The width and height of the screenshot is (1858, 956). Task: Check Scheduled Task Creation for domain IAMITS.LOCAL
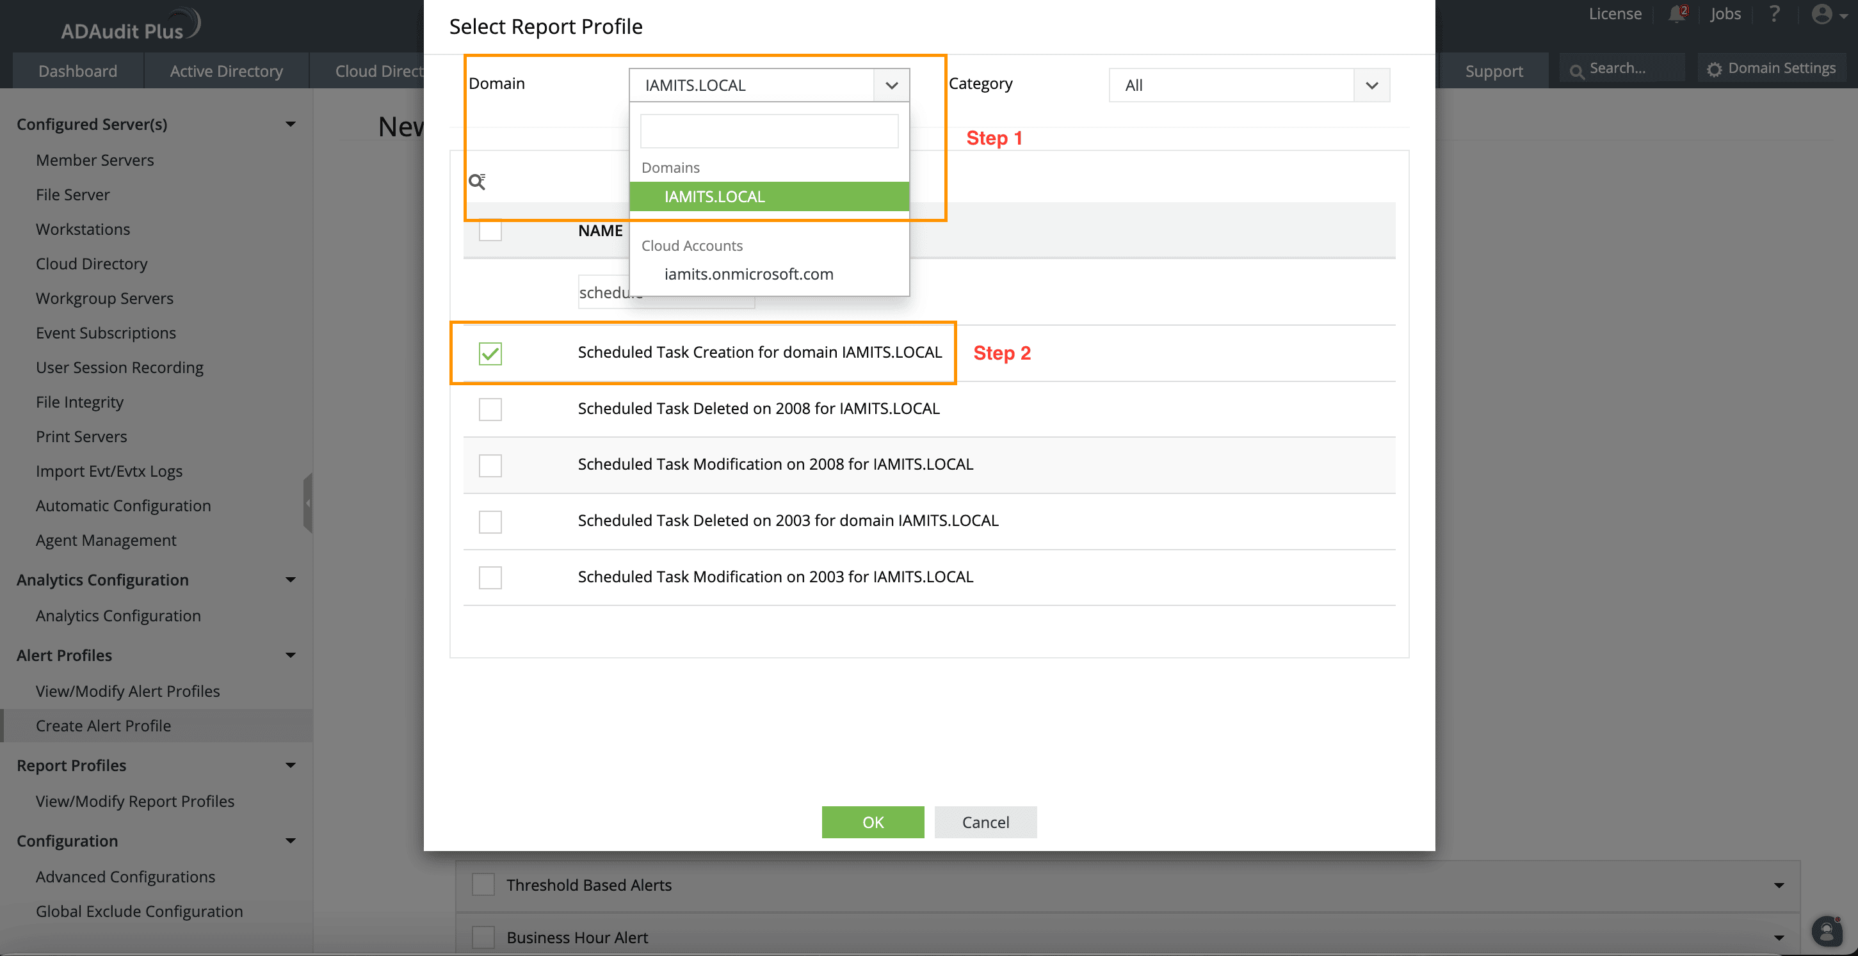[x=490, y=353]
